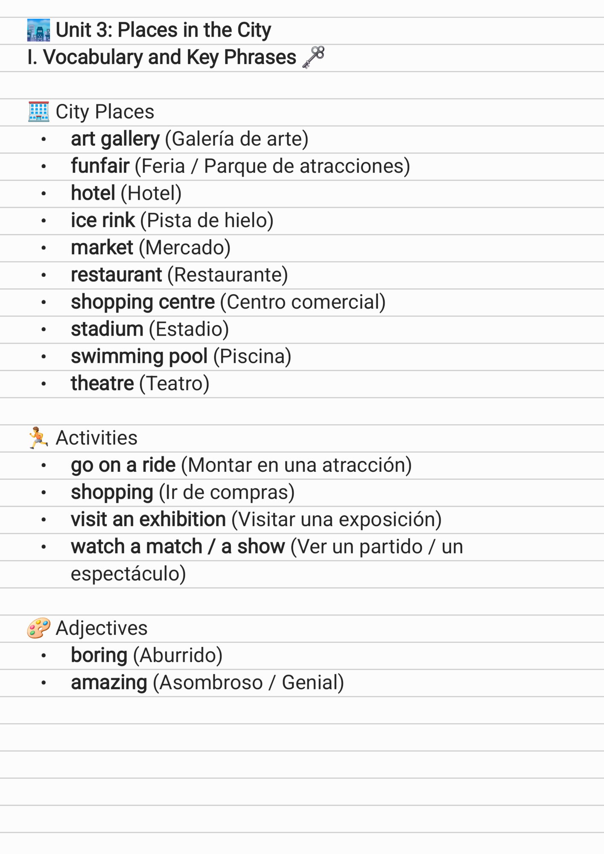Click the Vocabulary and Key Phrases heading

pos(162,57)
